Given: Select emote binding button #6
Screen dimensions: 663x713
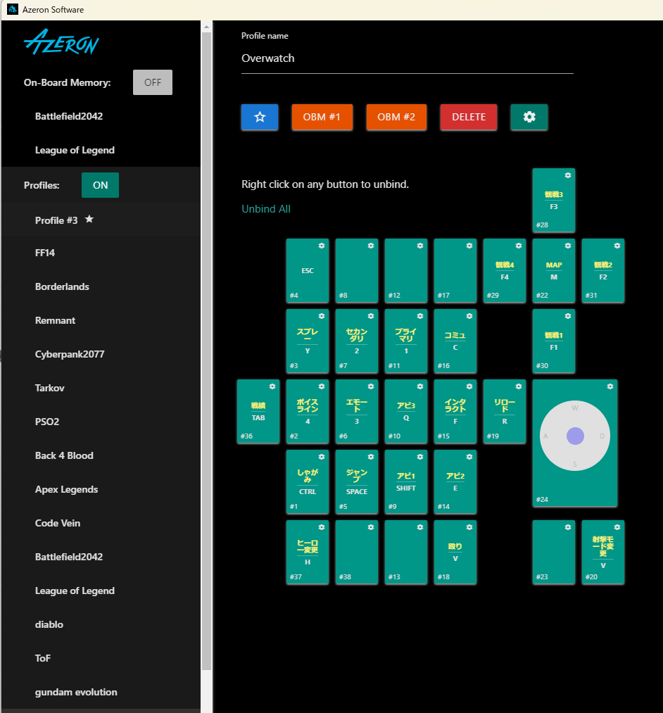Looking at the screenshot, I should pyautogui.click(x=357, y=411).
